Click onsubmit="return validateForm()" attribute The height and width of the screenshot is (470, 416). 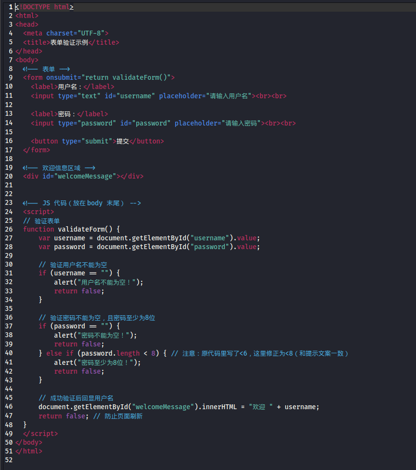pyautogui.click(x=109, y=78)
